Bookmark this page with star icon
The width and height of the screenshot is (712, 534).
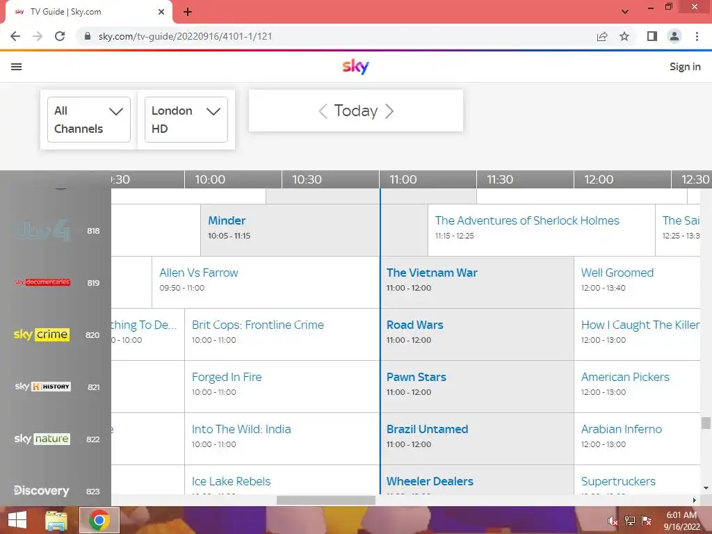point(625,36)
